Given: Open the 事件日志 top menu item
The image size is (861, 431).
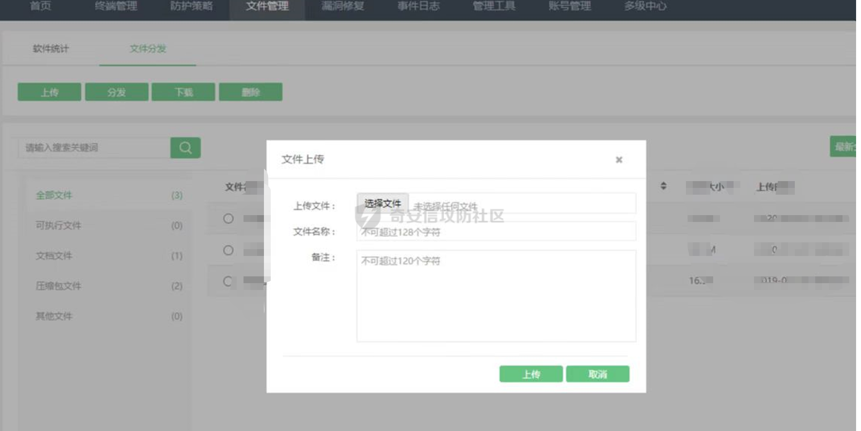Looking at the screenshot, I should [x=418, y=6].
